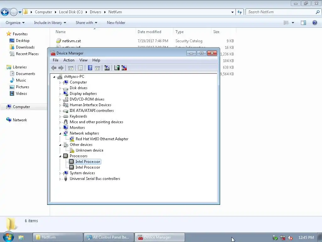Open Properties via the Device Manager toolbar icon
The width and height of the screenshot is (322, 242).
click(80, 68)
